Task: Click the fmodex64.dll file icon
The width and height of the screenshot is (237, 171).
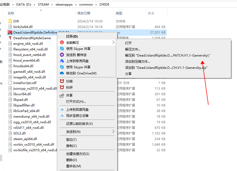Action: coord(10,66)
